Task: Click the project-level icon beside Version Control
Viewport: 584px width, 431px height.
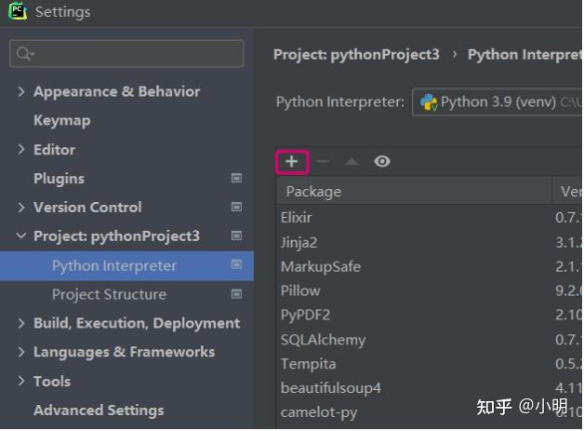Action: 236,207
